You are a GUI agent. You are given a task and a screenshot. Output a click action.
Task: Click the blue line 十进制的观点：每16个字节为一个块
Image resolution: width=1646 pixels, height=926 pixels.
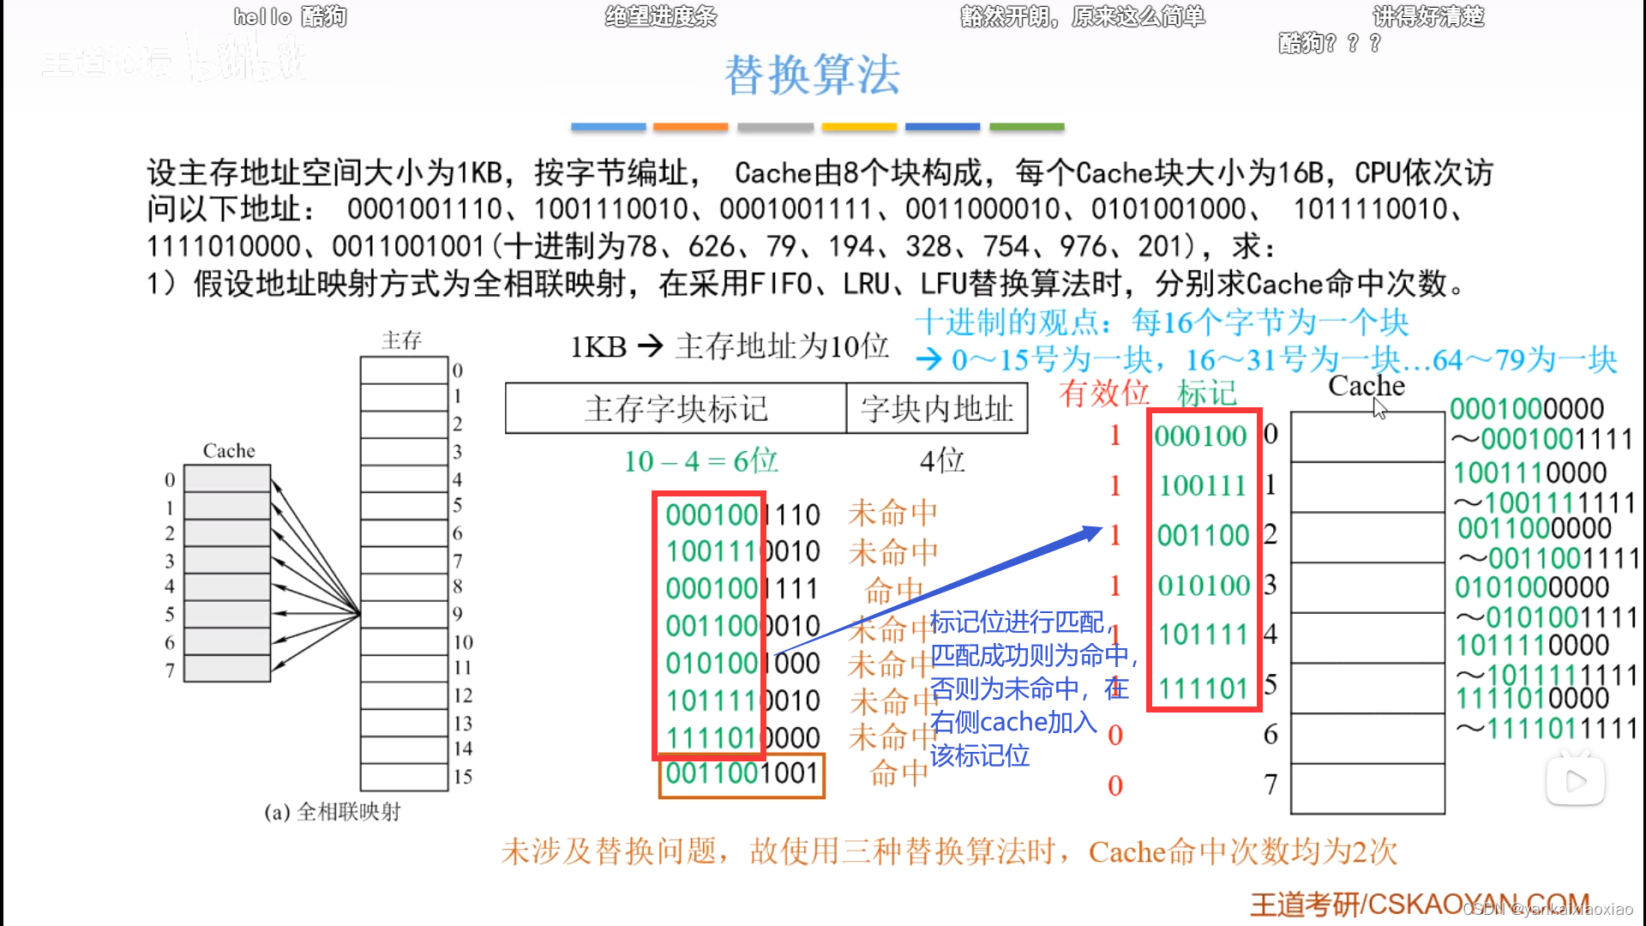[1162, 322]
